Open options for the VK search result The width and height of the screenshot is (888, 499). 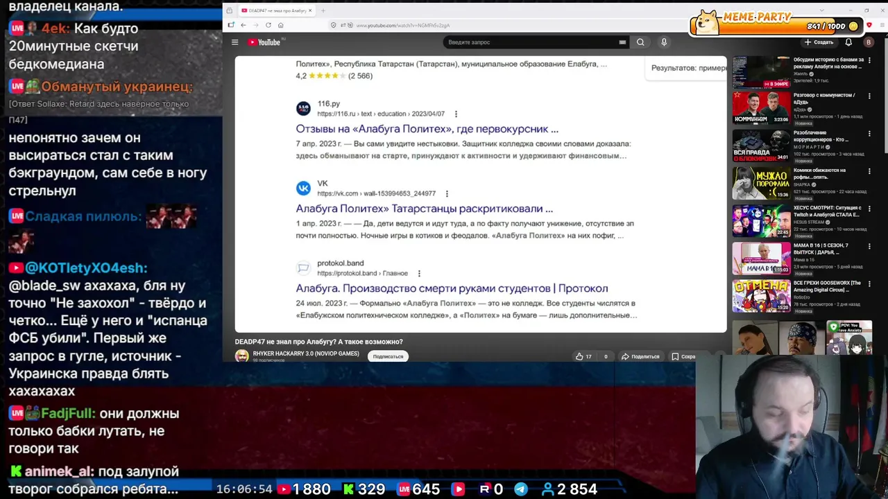447,193
